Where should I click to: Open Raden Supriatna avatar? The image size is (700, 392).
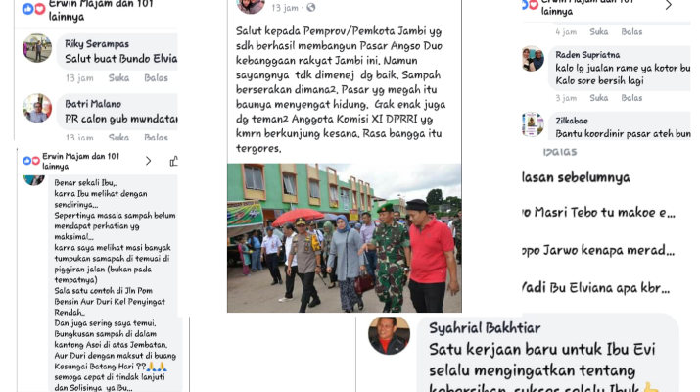click(533, 58)
